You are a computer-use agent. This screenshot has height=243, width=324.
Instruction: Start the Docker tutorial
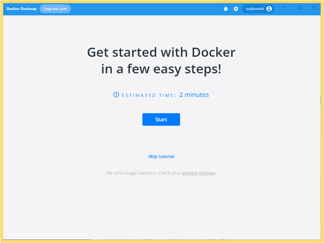tap(161, 119)
